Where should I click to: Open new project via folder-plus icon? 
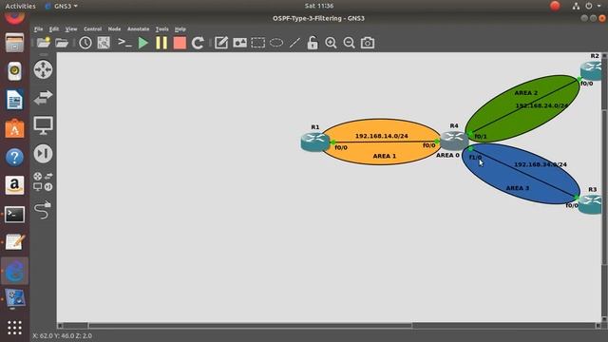click(44, 43)
